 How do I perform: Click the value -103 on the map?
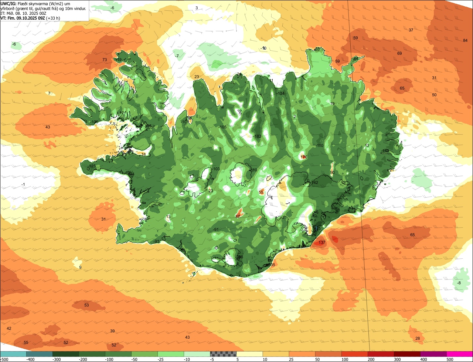coord(215,169)
